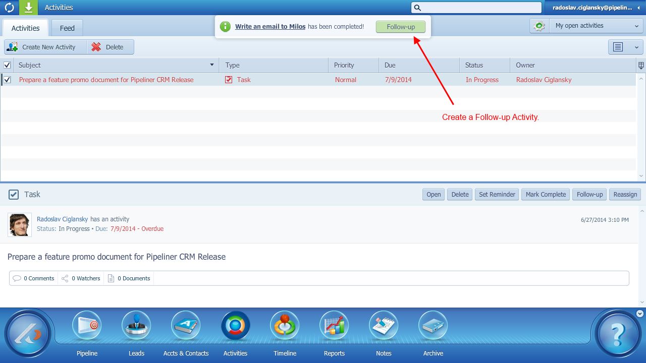Click Create New Activity button
Image resolution: width=646 pixels, height=363 pixels.
45,47
